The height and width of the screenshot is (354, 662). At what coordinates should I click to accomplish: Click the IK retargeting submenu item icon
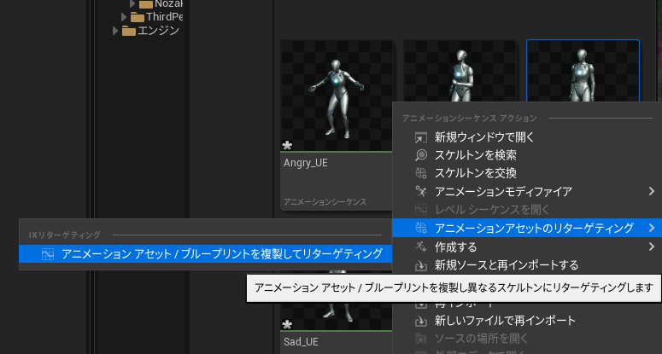pyautogui.click(x=47, y=253)
